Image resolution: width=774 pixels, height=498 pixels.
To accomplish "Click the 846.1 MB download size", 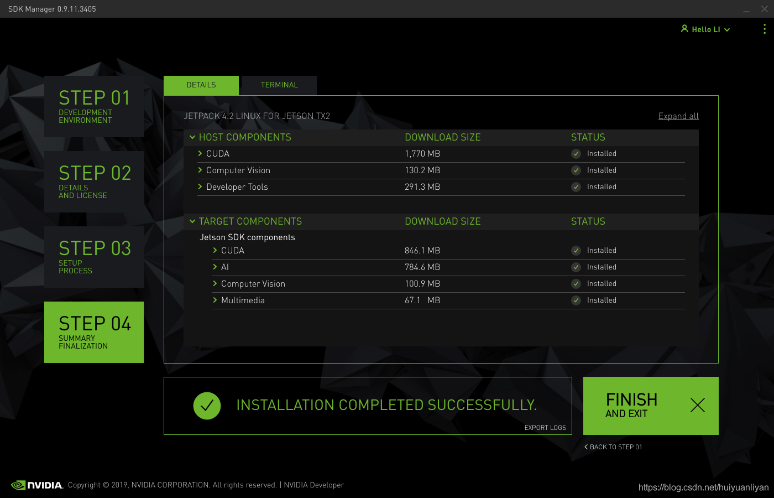I will 422,251.
